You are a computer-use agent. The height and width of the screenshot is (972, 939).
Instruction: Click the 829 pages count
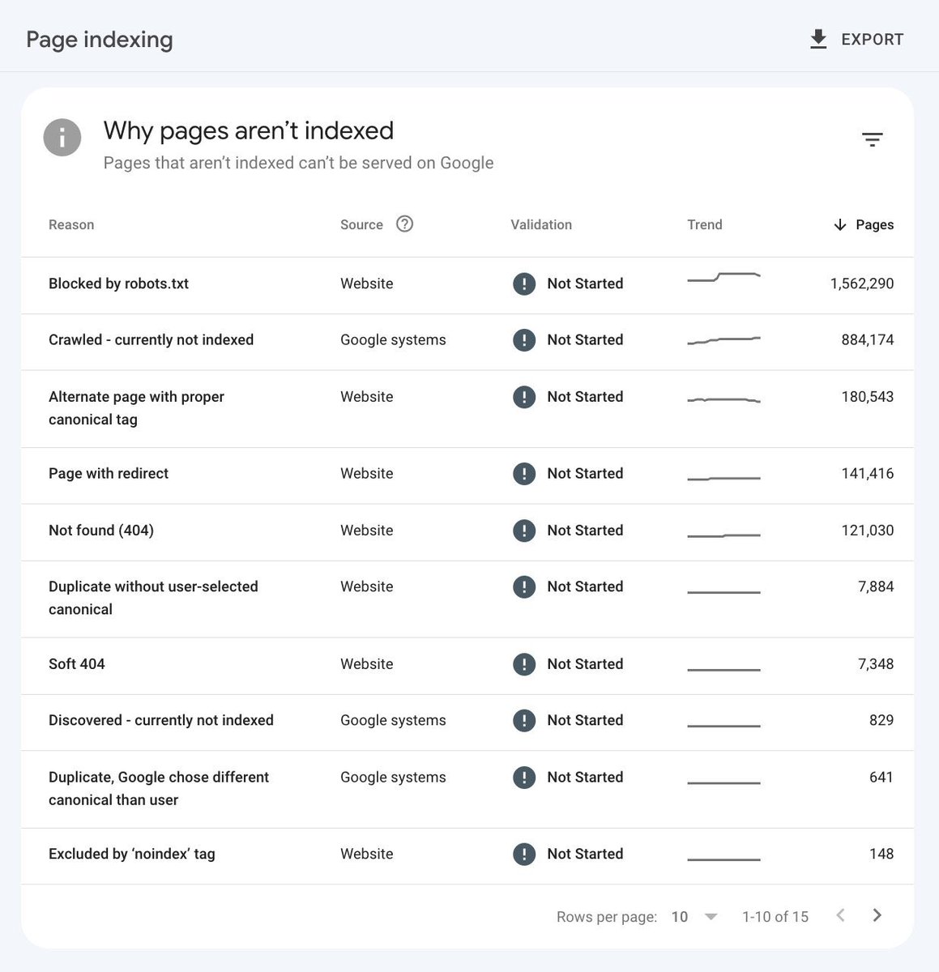coord(881,720)
